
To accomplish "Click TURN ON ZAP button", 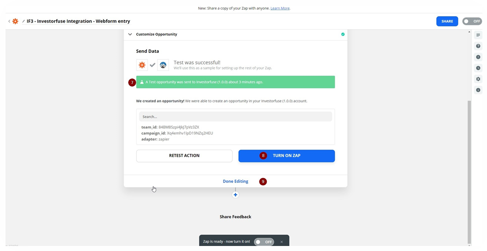I will coord(286,156).
